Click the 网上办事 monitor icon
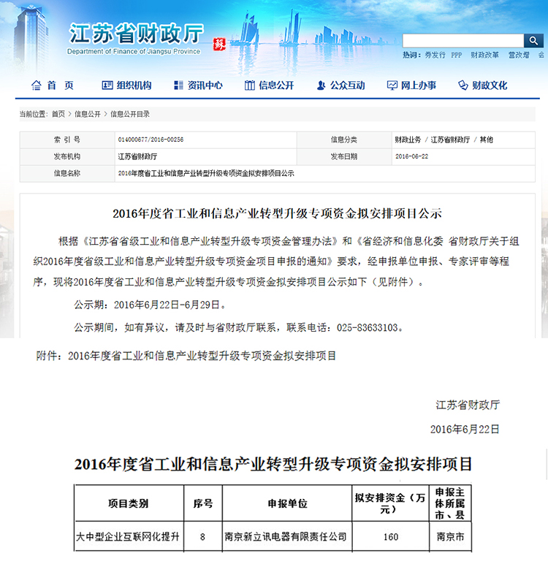Screen dimensions: 548x572 pos(392,85)
